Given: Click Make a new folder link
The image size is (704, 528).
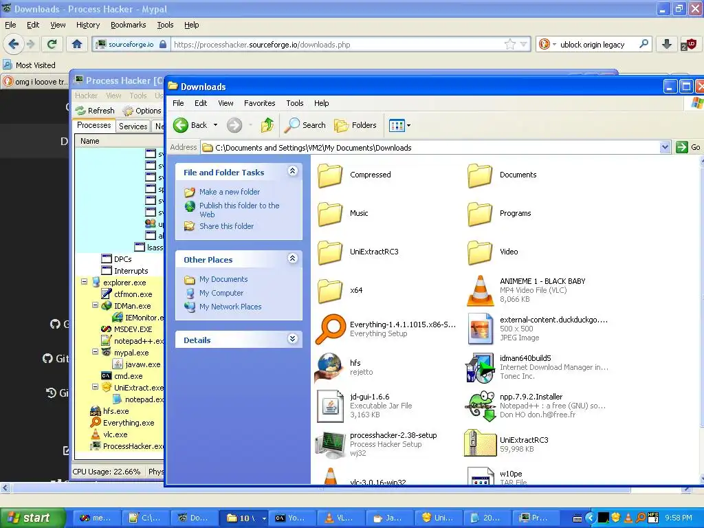Looking at the screenshot, I should click(x=230, y=192).
